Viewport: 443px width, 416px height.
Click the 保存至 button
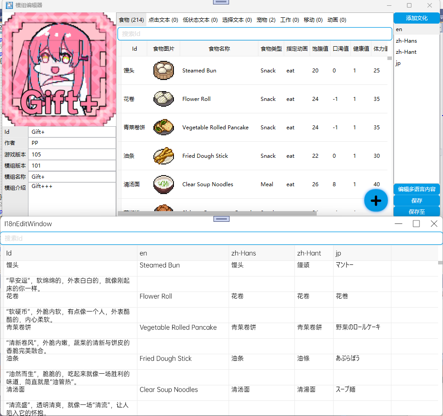click(x=416, y=211)
